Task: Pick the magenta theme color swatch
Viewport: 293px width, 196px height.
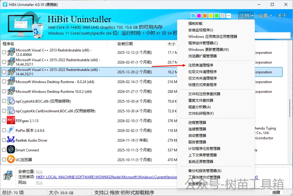Action: [199, 16]
